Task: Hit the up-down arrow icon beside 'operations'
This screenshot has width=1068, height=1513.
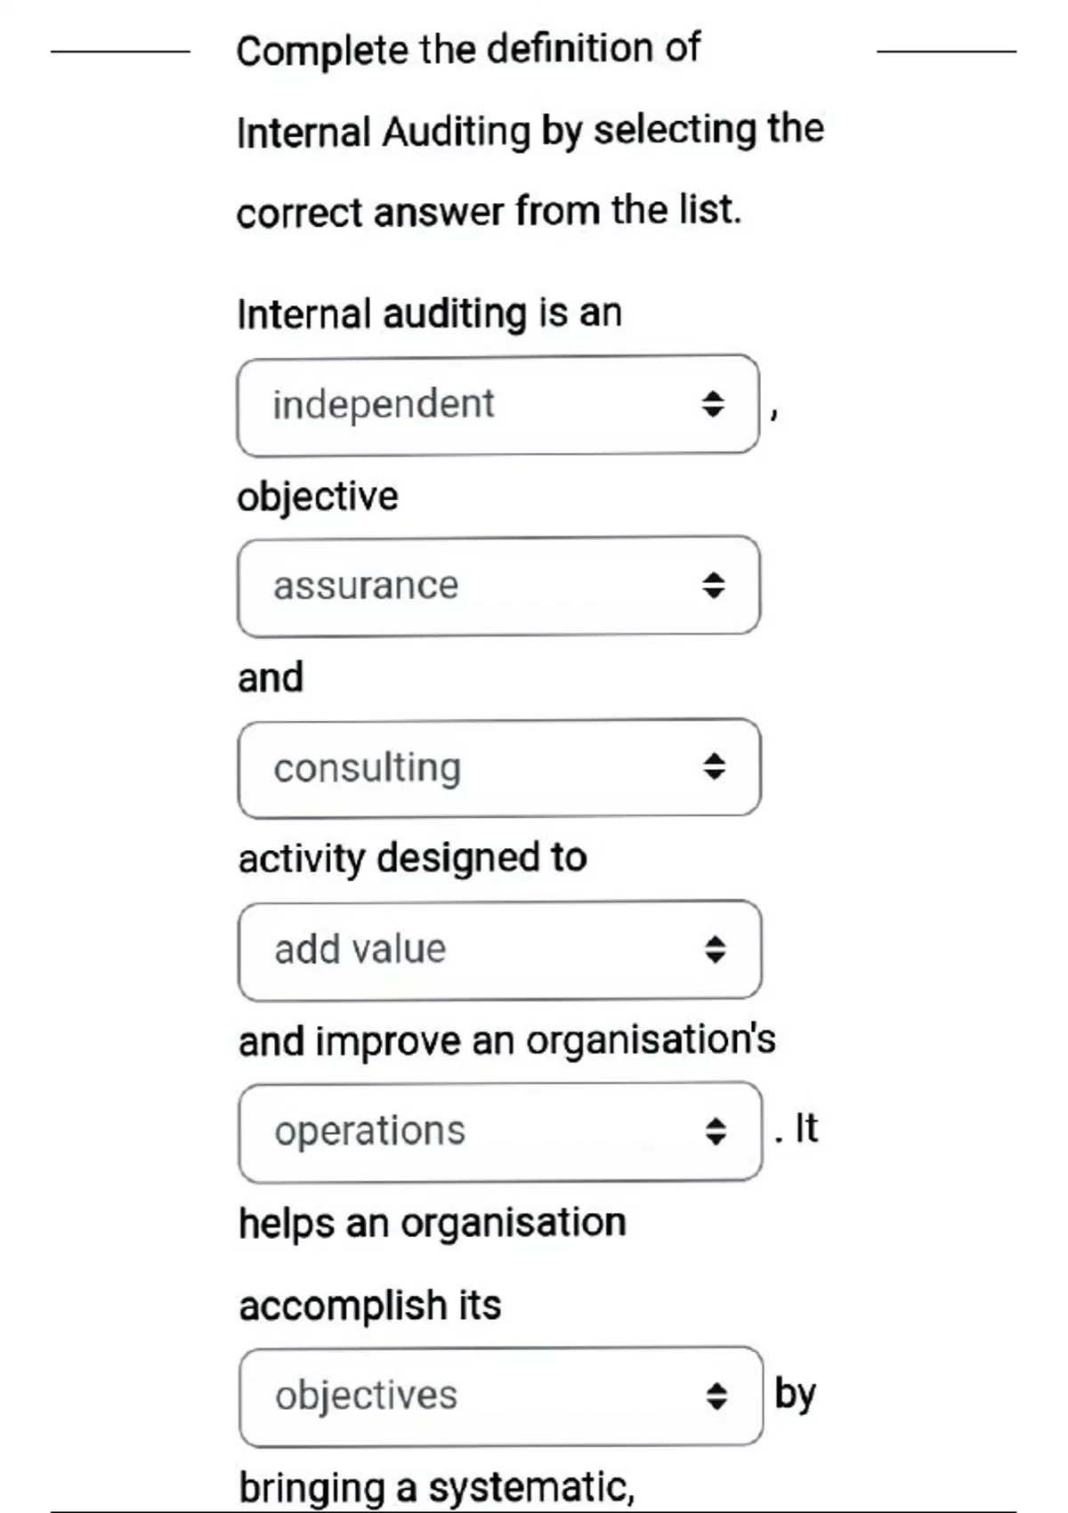Action: tap(716, 1131)
